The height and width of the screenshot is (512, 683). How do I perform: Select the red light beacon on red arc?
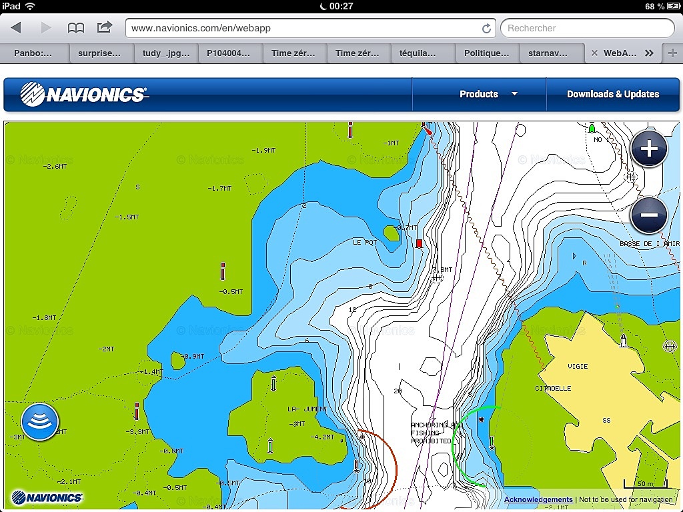click(356, 466)
